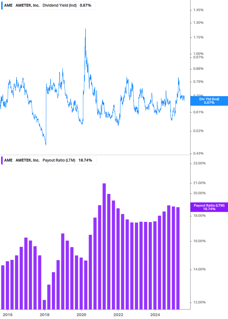
Task: Click the 2020 peak of the dividend yield line
Action: coord(85,29)
